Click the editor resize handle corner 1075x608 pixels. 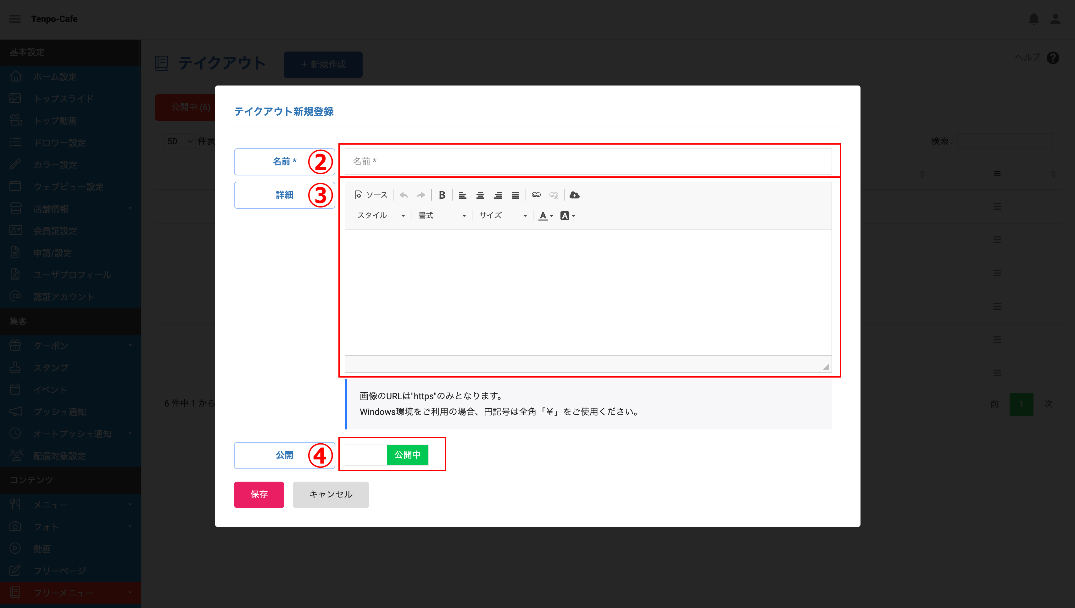click(x=826, y=367)
